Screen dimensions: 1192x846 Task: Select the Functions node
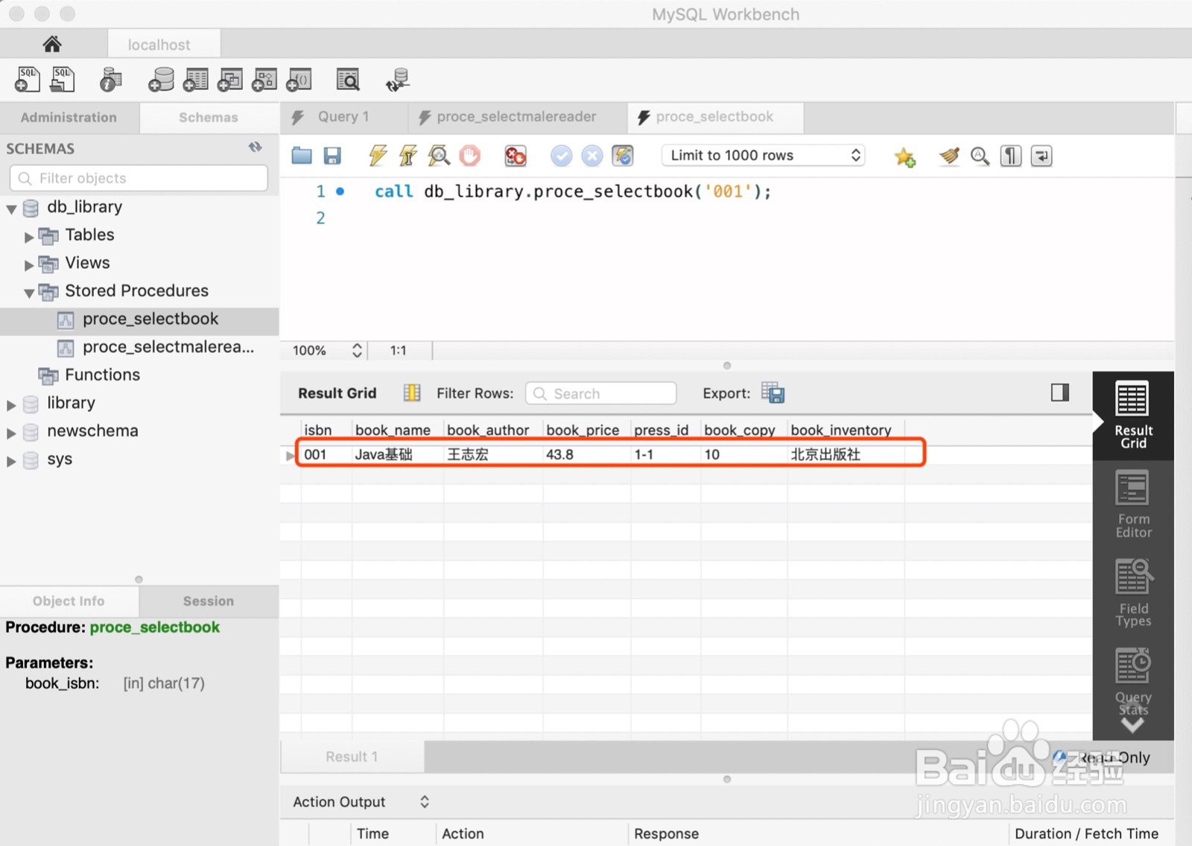pyautogui.click(x=102, y=375)
